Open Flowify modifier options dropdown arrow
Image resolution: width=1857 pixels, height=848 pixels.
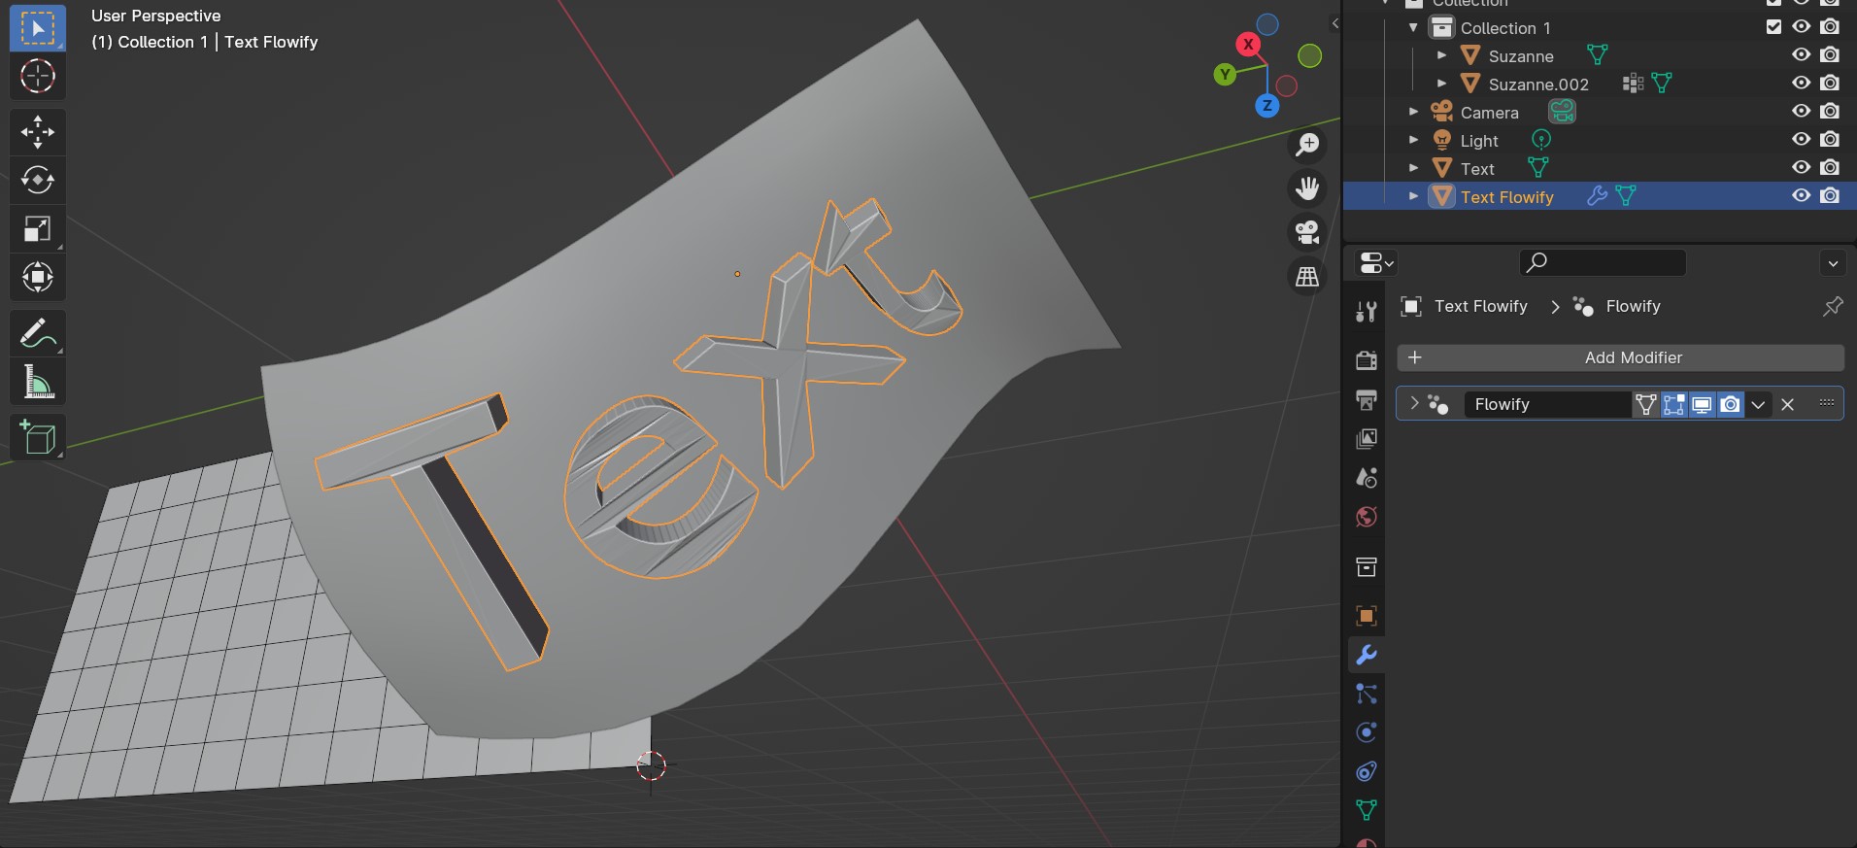(1758, 405)
